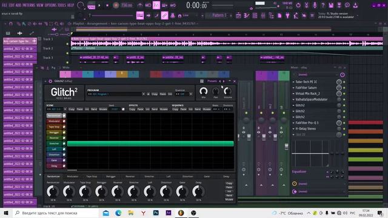The image size is (388, 218).
Task: Click Mutate in Glitch2 Scene section
Action: pos(103,109)
